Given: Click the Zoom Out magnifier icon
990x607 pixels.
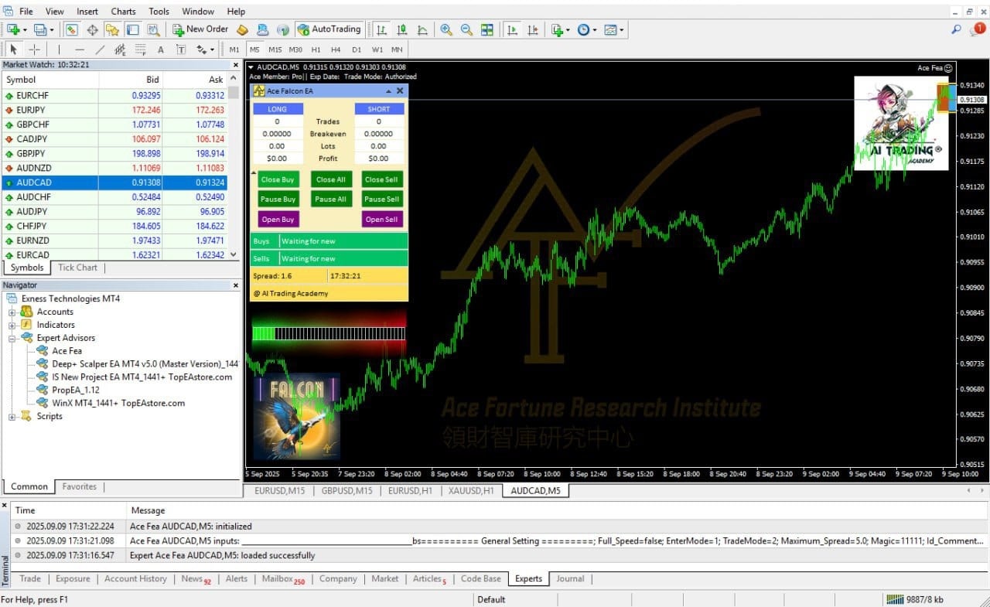Looking at the screenshot, I should (x=466, y=29).
